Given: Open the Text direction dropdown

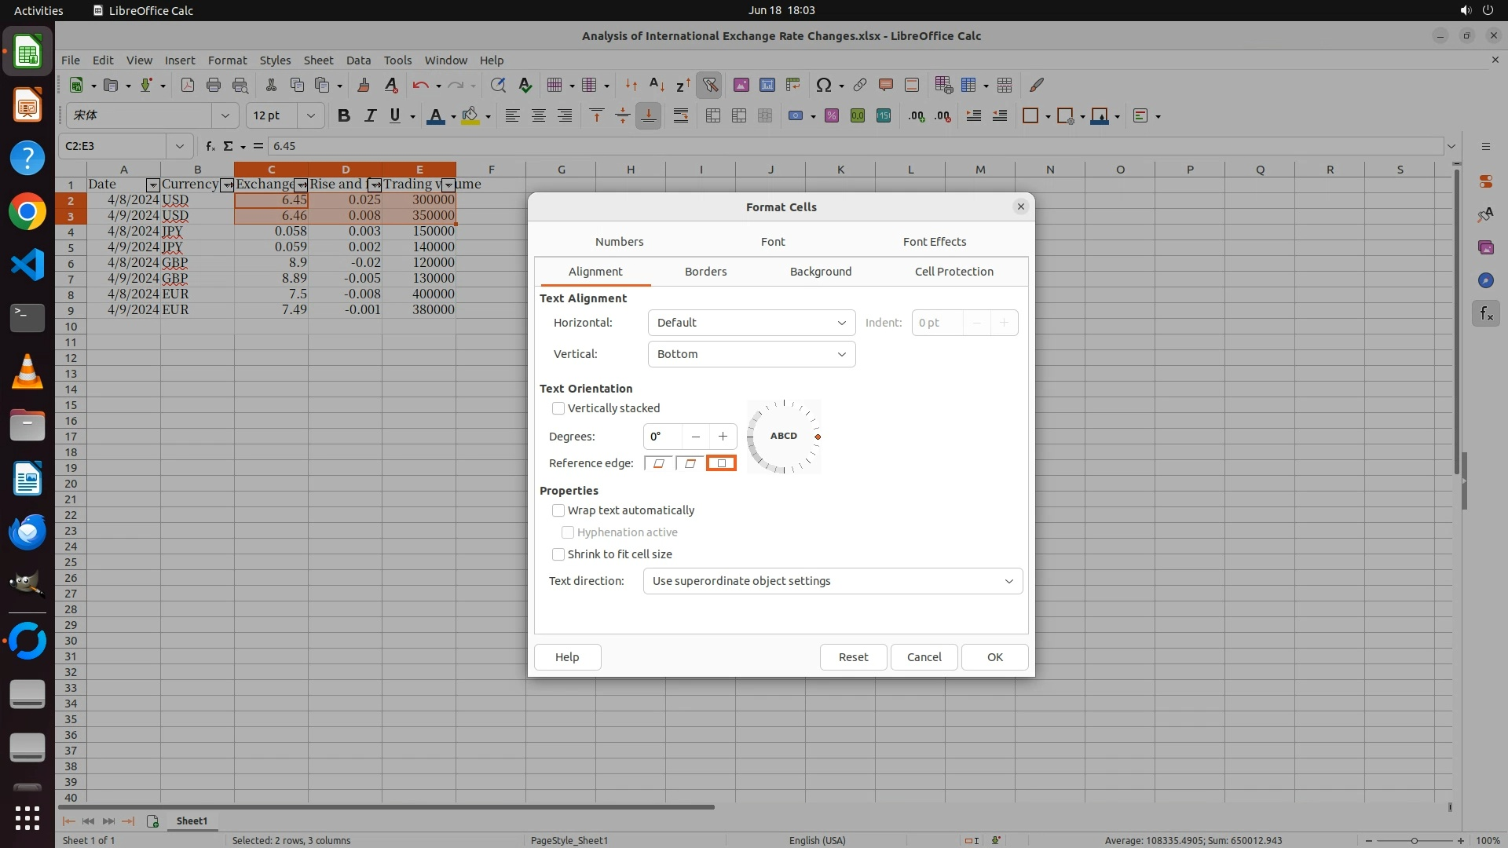Looking at the screenshot, I should click(x=832, y=581).
